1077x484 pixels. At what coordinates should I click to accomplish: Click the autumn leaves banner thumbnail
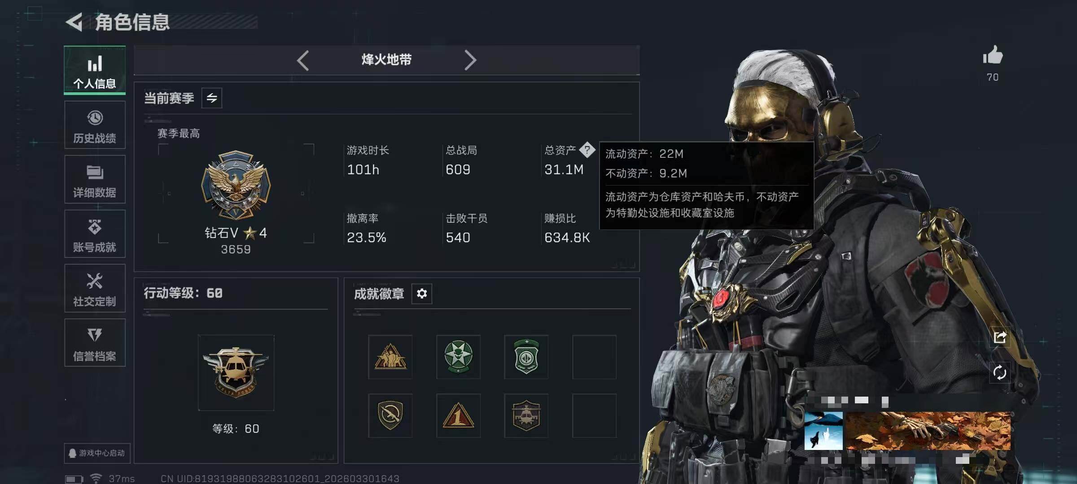(x=928, y=431)
